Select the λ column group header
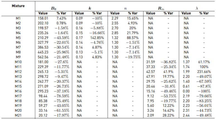The image size is (216, 119). tap(197, 8)
